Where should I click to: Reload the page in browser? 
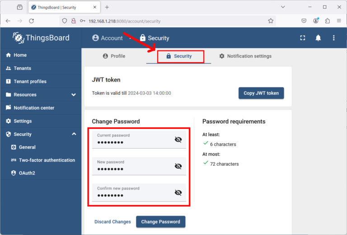31,21
